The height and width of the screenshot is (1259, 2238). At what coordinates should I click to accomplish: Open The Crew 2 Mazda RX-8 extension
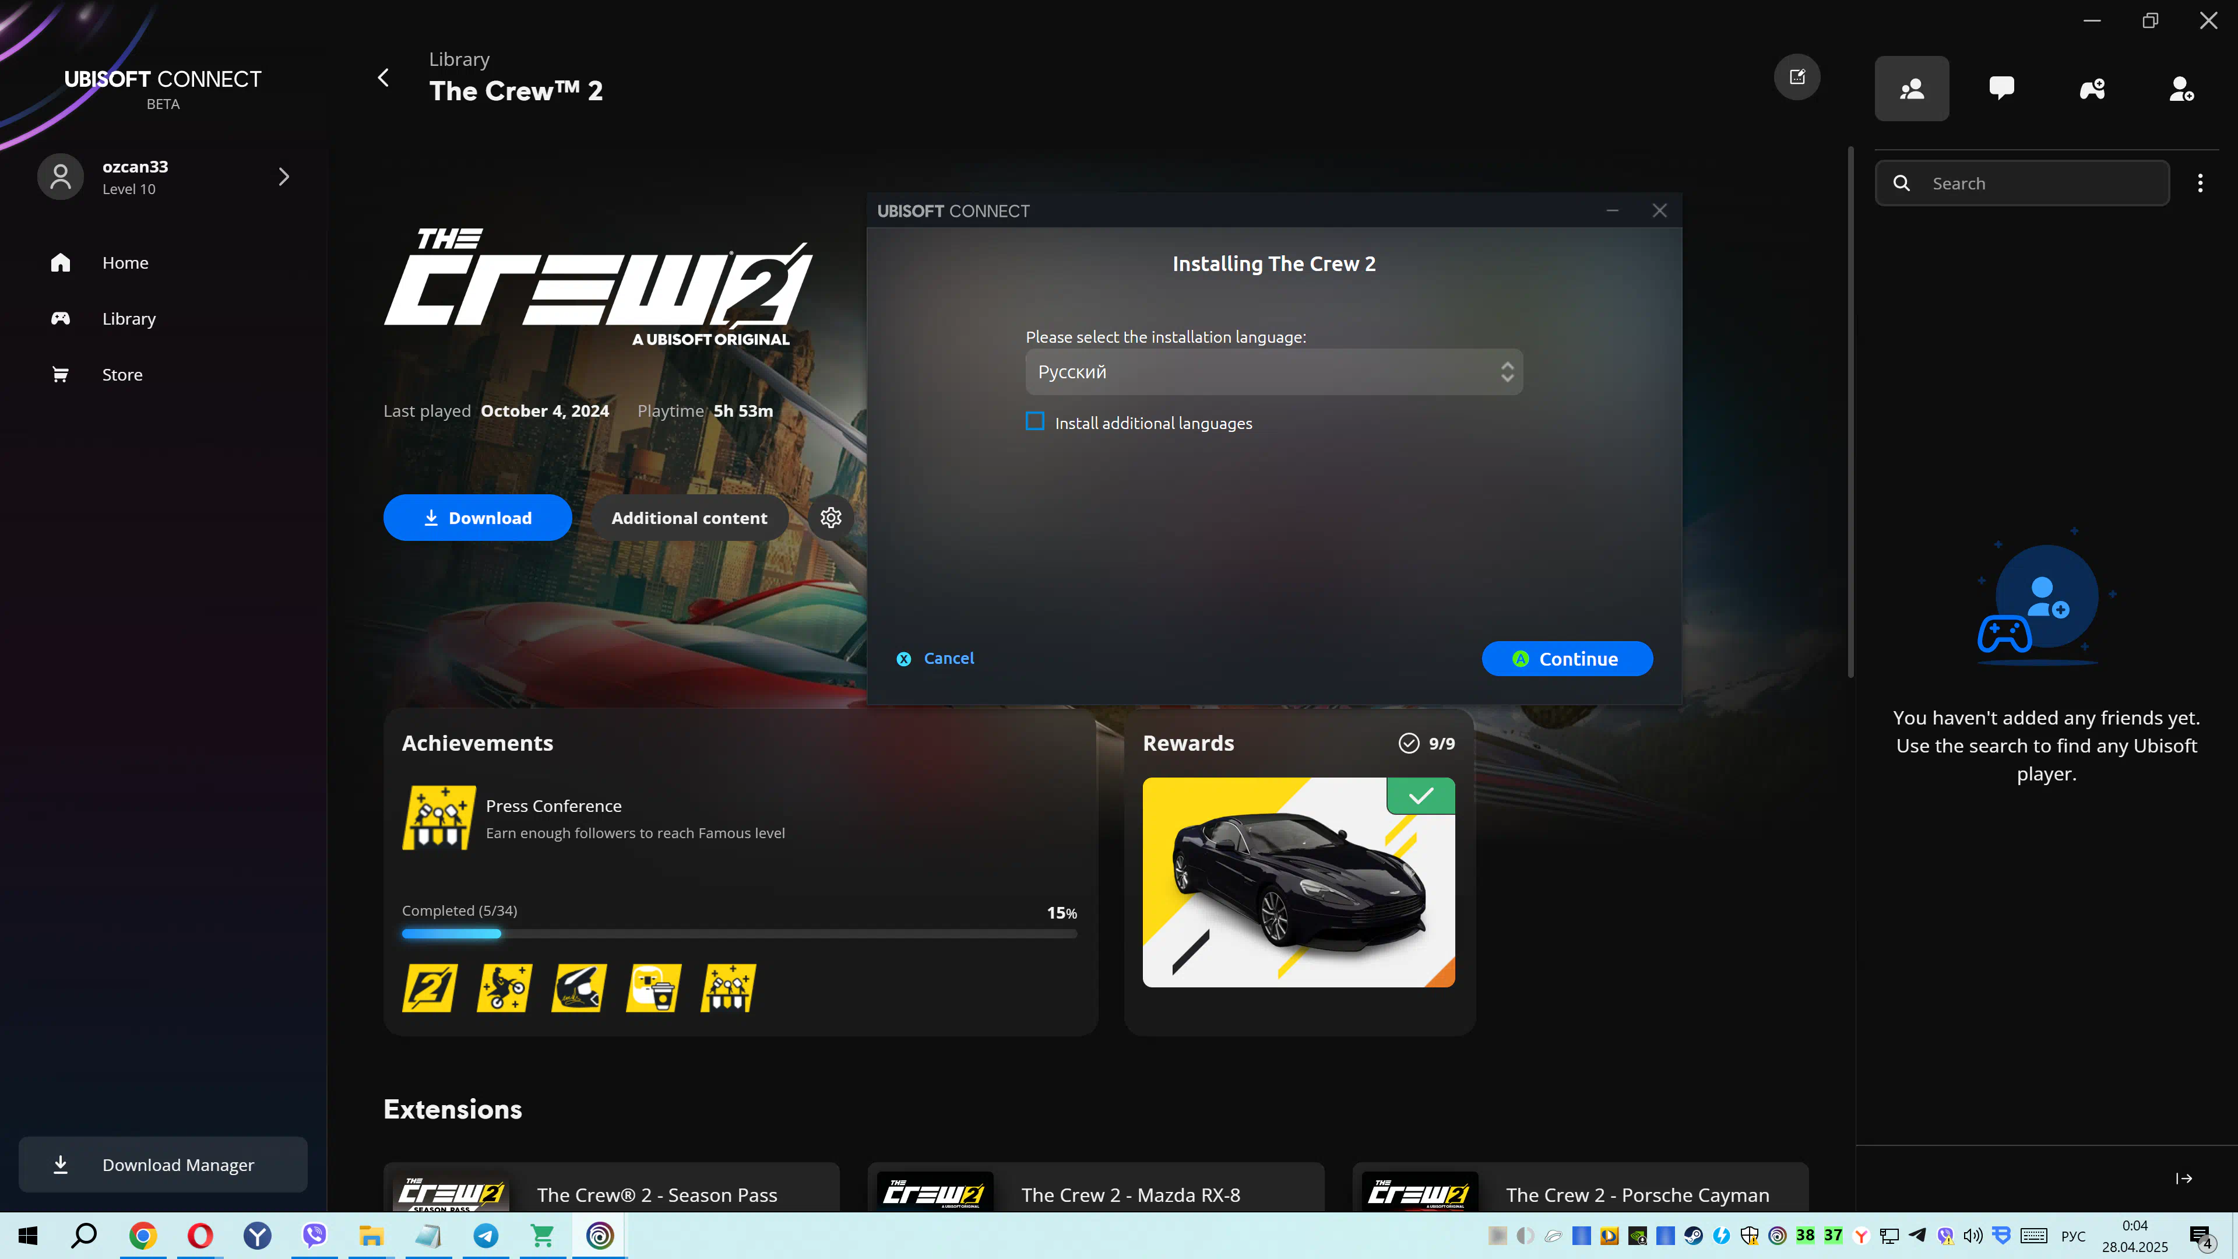pos(1096,1188)
